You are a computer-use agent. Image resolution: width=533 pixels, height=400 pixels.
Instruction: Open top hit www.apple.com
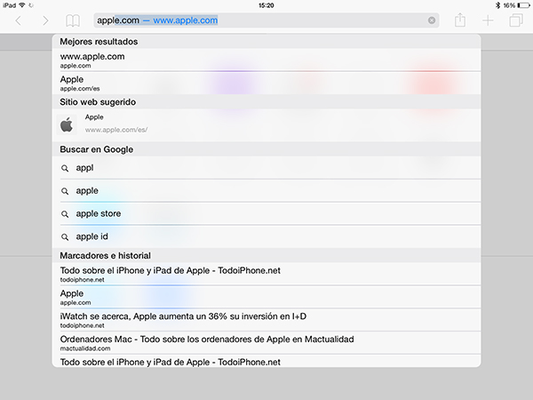266,60
